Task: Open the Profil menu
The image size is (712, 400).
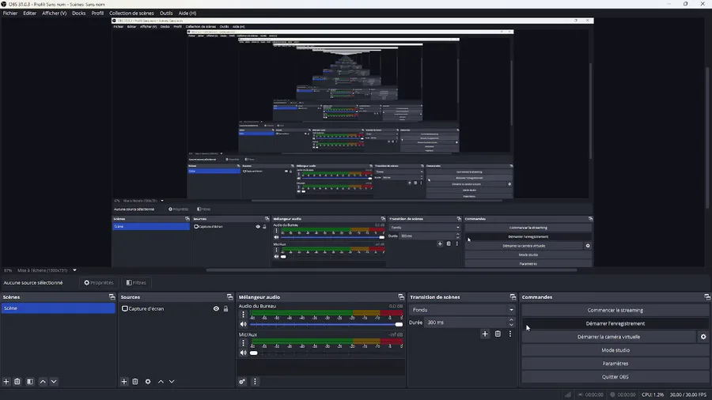Action: click(97, 13)
